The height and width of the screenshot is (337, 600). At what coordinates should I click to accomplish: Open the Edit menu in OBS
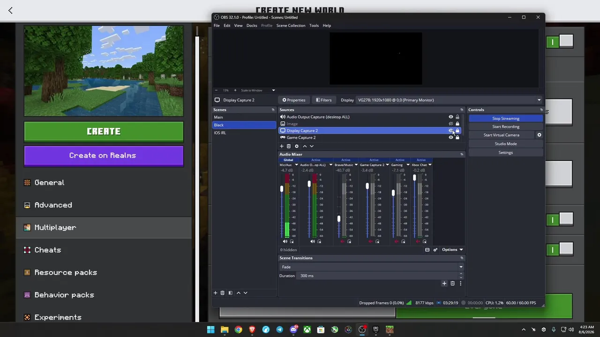coord(227,25)
